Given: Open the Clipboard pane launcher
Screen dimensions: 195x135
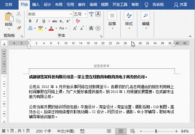Looking at the screenshot, I should pos(22,36).
